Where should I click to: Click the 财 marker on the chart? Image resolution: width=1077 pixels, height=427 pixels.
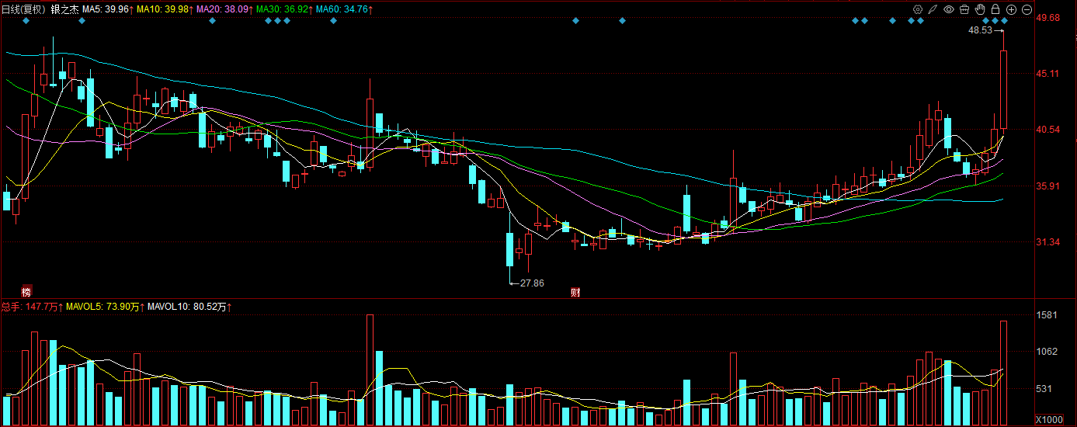coord(576,292)
